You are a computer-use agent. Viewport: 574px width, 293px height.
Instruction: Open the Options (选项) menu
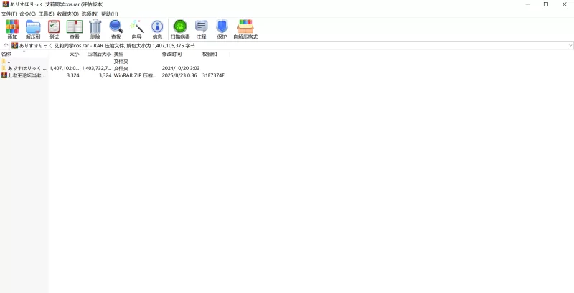(90, 14)
